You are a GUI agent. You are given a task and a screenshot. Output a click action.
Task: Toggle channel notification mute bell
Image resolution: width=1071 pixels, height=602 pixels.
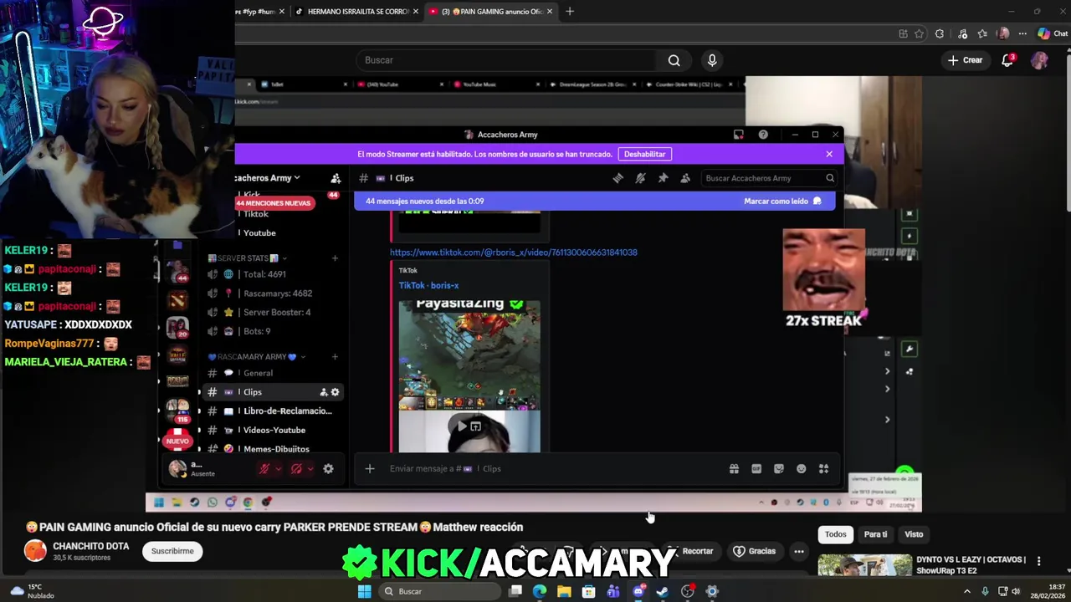point(640,178)
